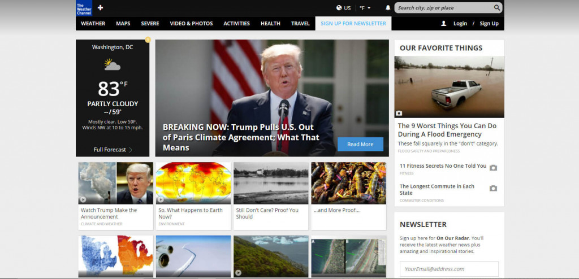Open the °F temperature unit dropdown

[365, 8]
